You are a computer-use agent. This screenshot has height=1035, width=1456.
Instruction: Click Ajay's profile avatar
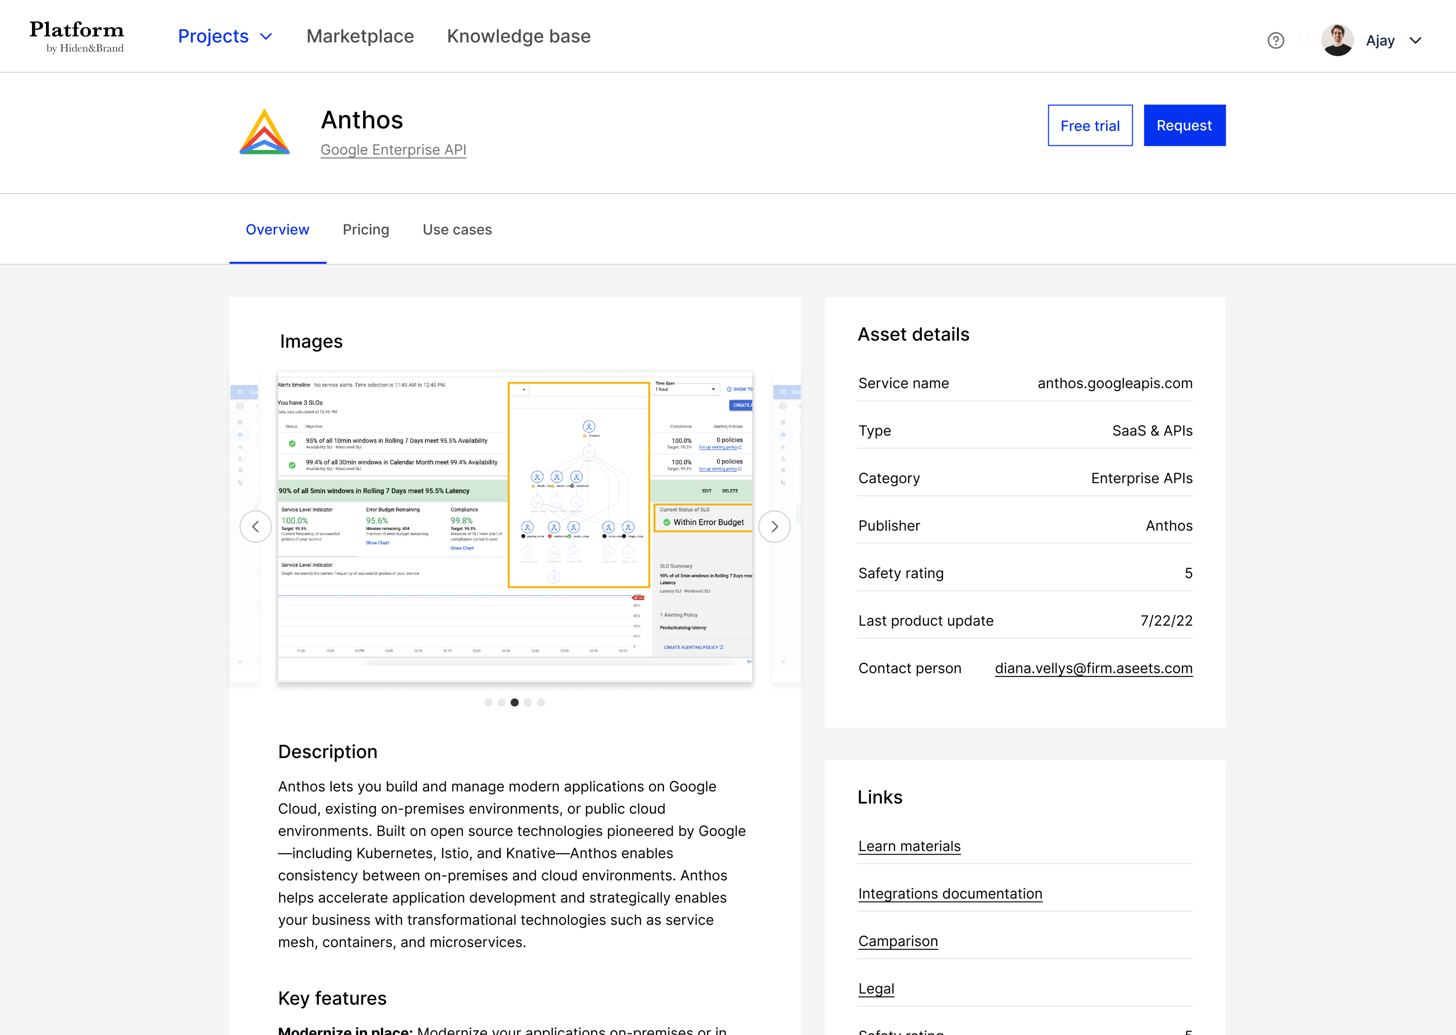tap(1337, 40)
